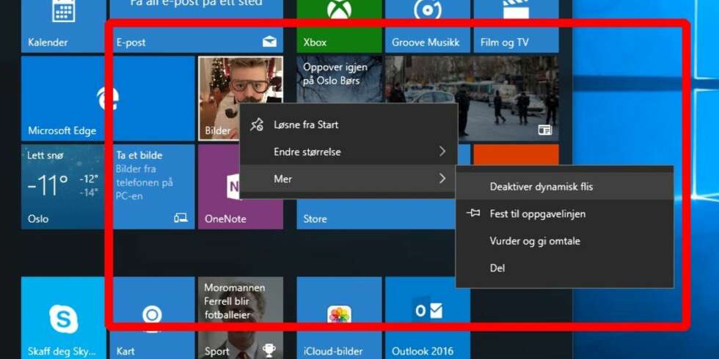The image size is (719, 359).
Task: Open the Oslo weather tile
Action: 63,187
